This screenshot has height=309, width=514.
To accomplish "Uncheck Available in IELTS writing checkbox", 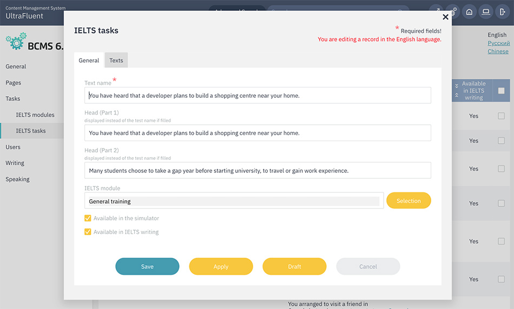I will coord(88,232).
